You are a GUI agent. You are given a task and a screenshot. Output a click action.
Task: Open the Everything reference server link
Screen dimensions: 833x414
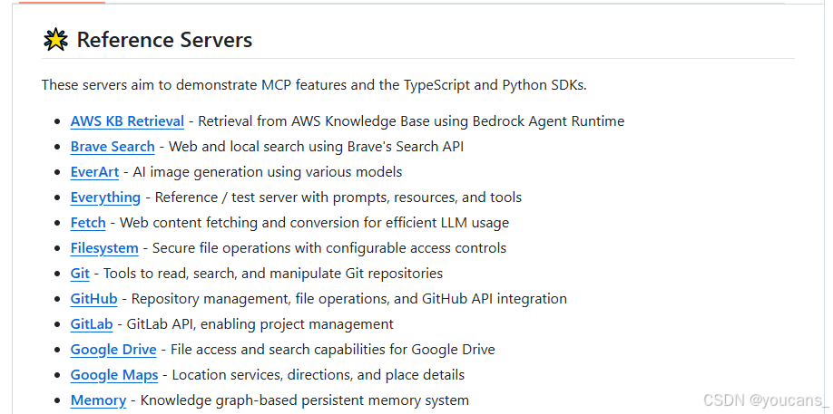(x=106, y=197)
